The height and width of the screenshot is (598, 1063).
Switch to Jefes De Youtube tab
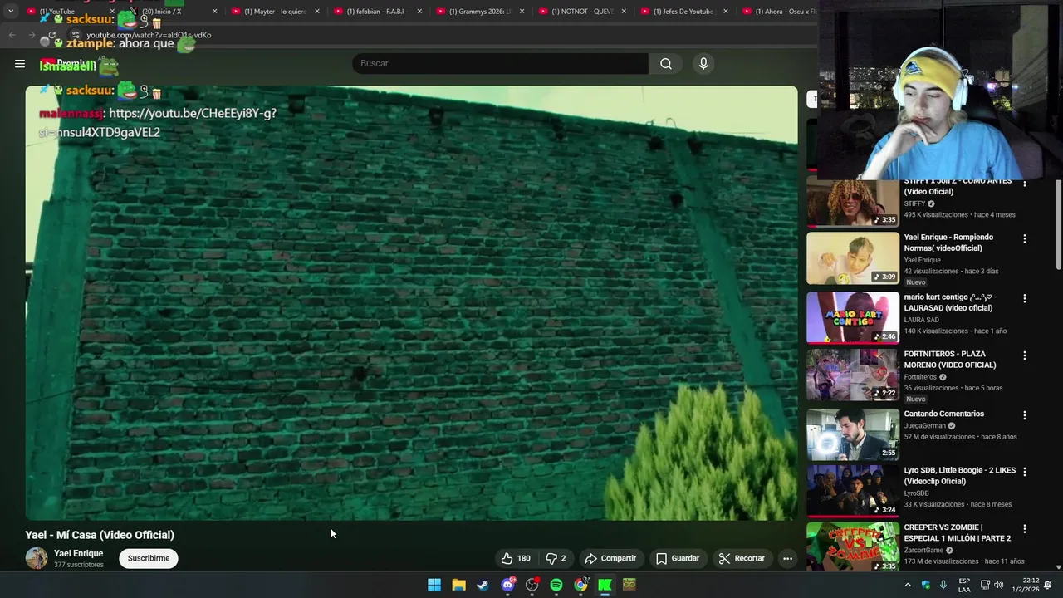click(x=684, y=12)
